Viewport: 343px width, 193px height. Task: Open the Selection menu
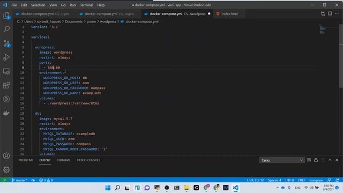[38, 5]
